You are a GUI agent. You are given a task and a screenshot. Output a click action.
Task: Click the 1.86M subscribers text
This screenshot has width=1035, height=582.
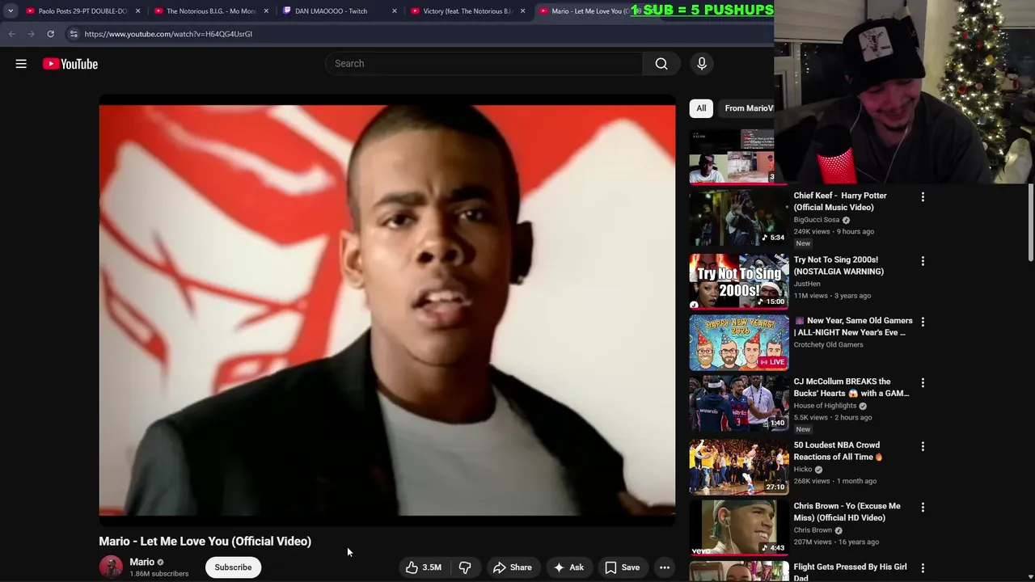pyautogui.click(x=159, y=574)
